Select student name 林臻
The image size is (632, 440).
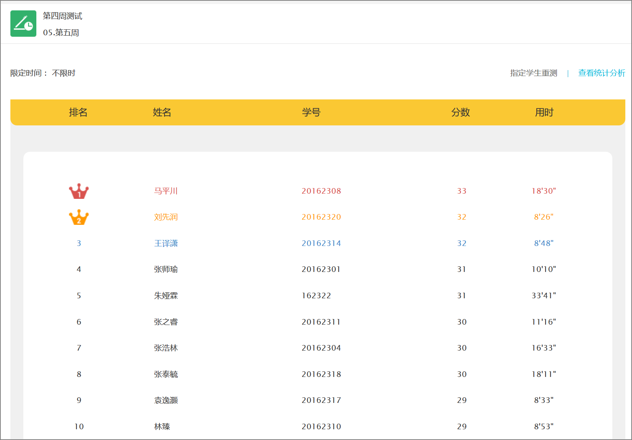[162, 427]
